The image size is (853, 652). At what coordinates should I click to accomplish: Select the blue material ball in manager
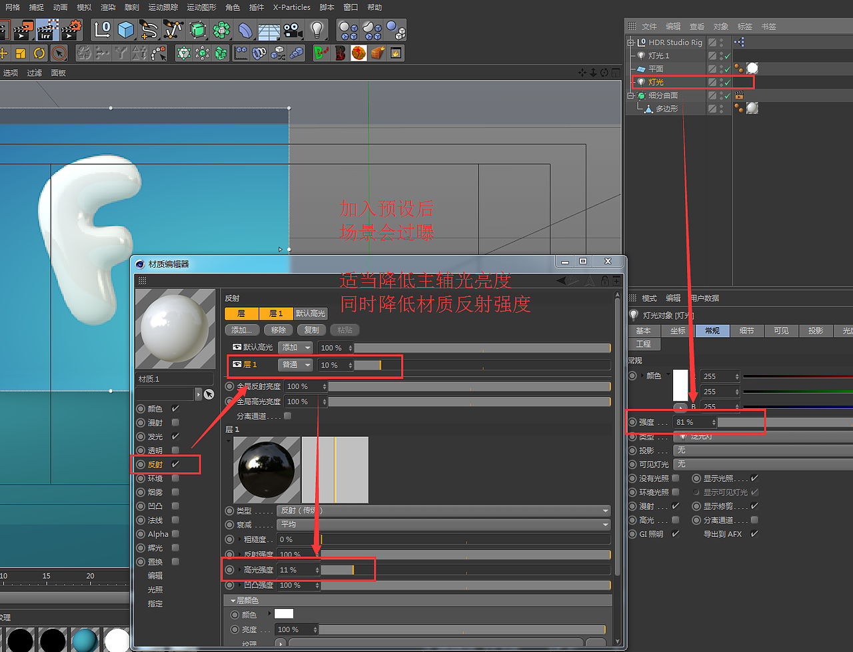click(x=85, y=640)
